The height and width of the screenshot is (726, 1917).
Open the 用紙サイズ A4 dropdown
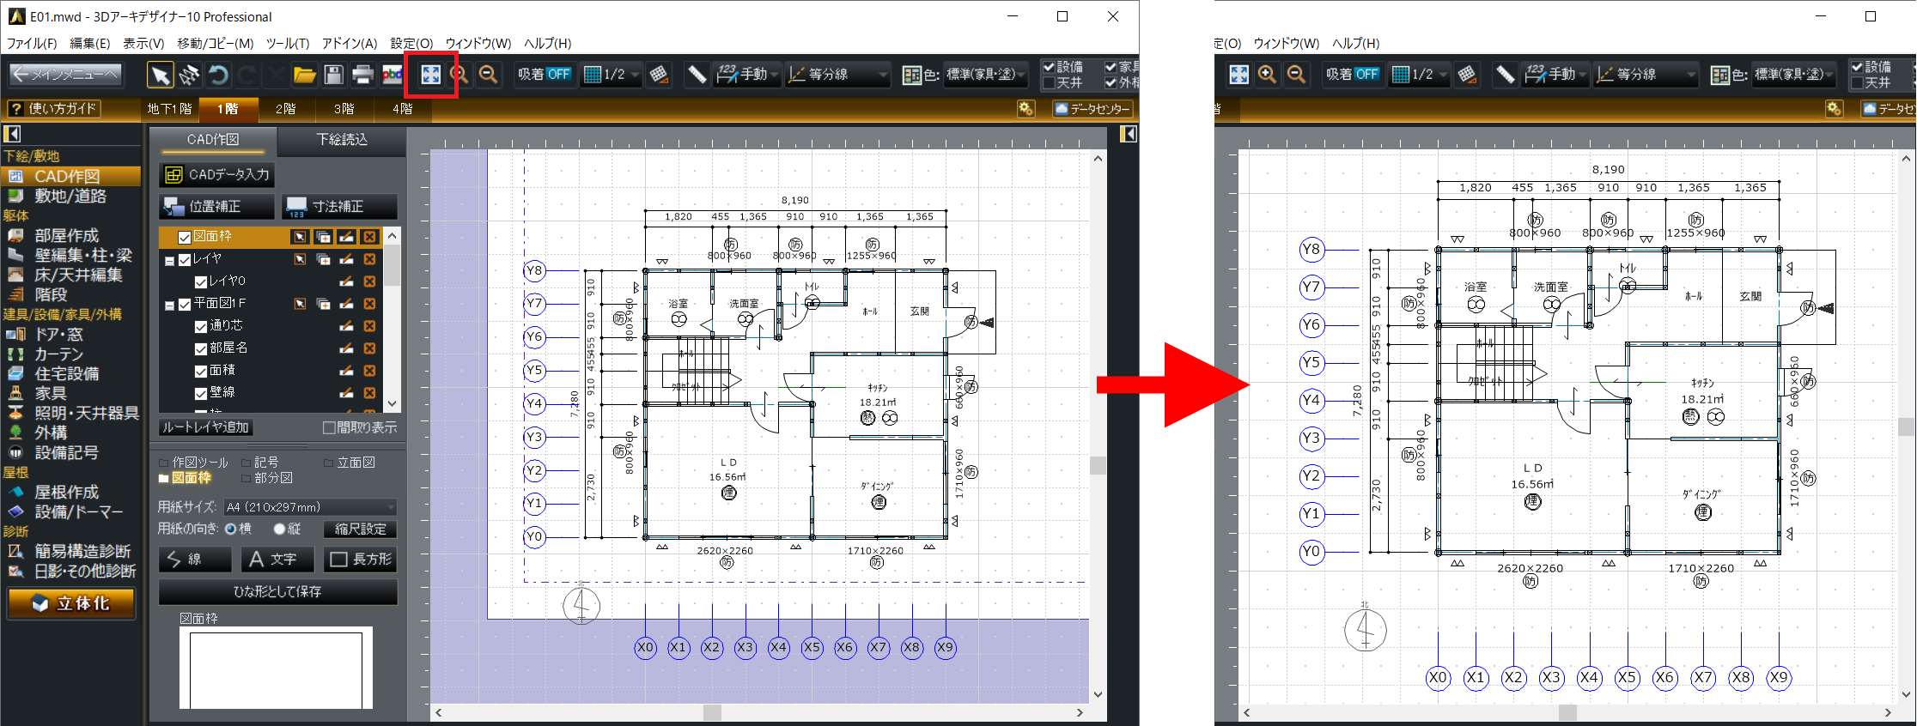pos(310,507)
